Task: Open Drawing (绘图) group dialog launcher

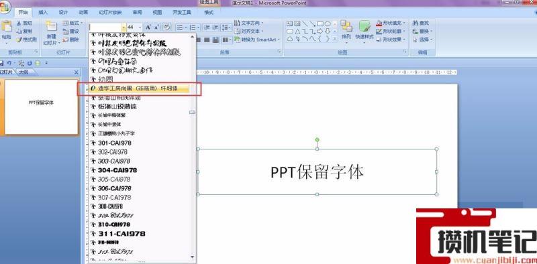Action: 405,52
